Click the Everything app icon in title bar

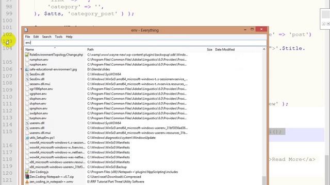point(26,30)
